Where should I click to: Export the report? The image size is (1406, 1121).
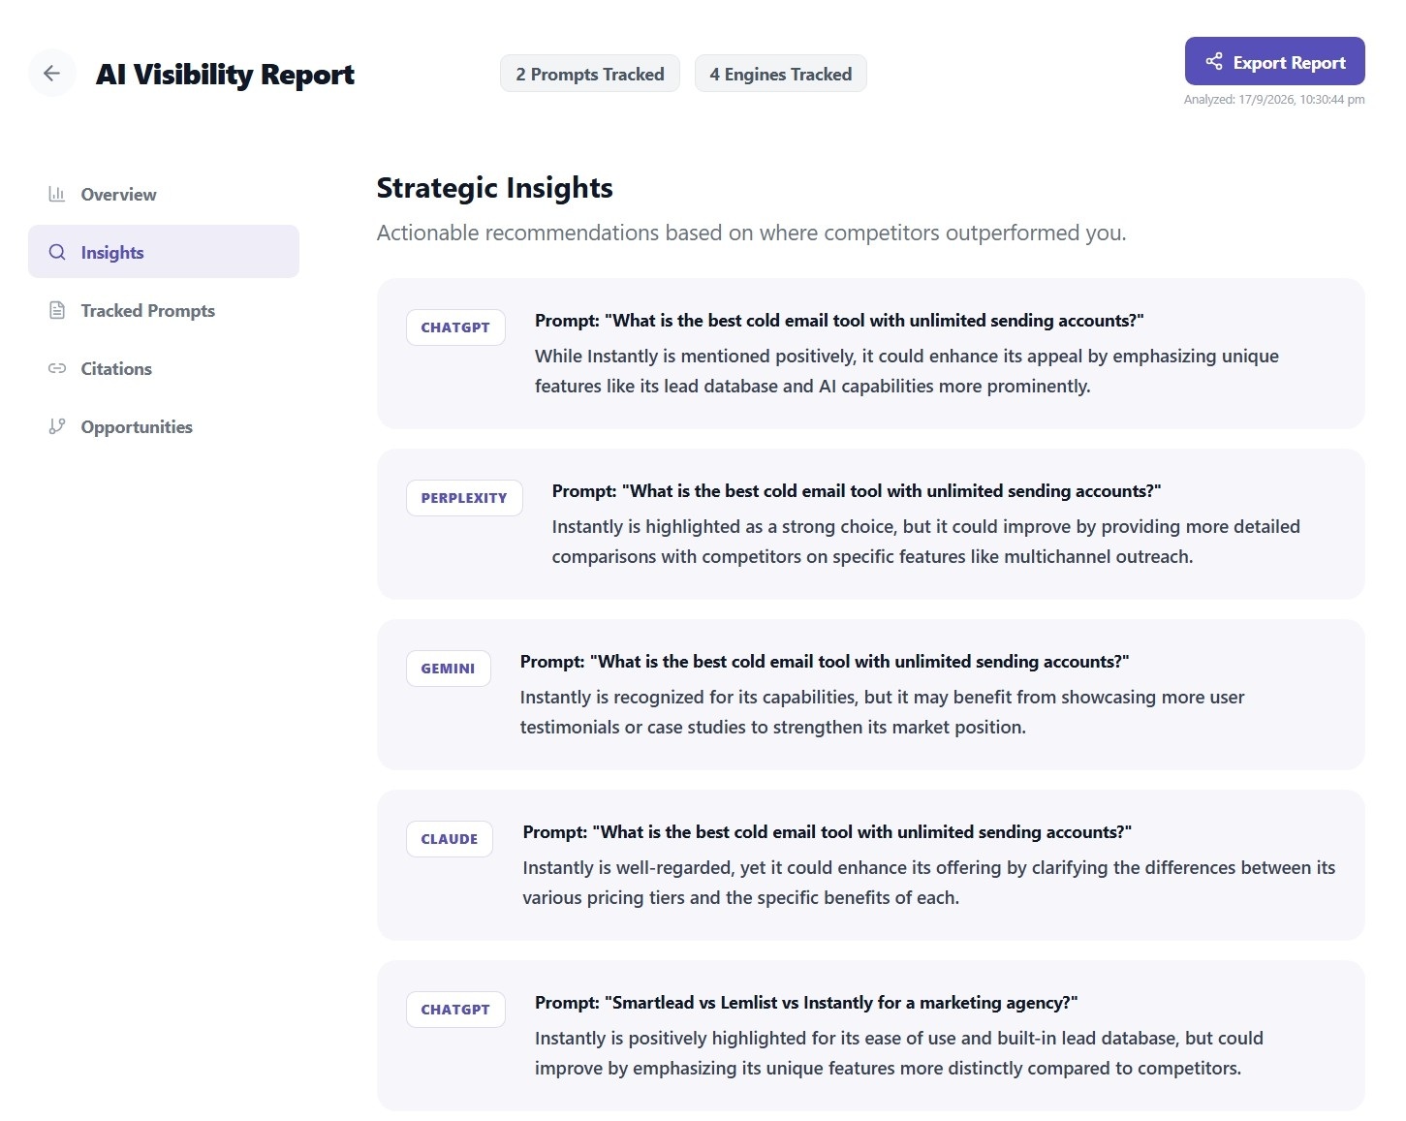(1274, 62)
